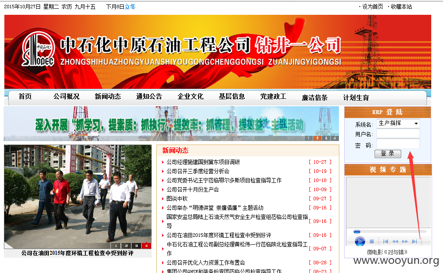Open news 公司举办明德讲堂 崇廉倡廉主题活动
Viewport: 443px width, 273px height.
[x=215, y=208]
